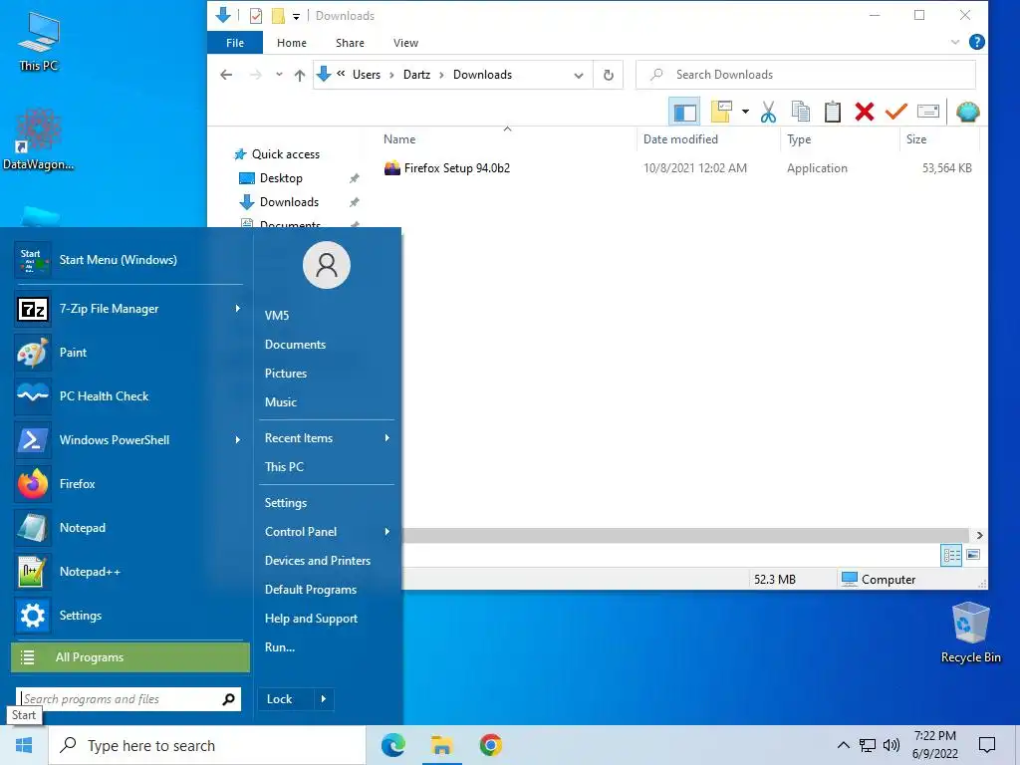Select Downloads in Quick access
Image resolution: width=1020 pixels, height=765 pixels.
coord(289,202)
